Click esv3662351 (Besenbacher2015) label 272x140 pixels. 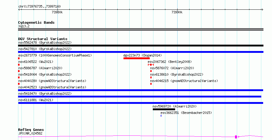pyautogui.click(x=186, y=113)
